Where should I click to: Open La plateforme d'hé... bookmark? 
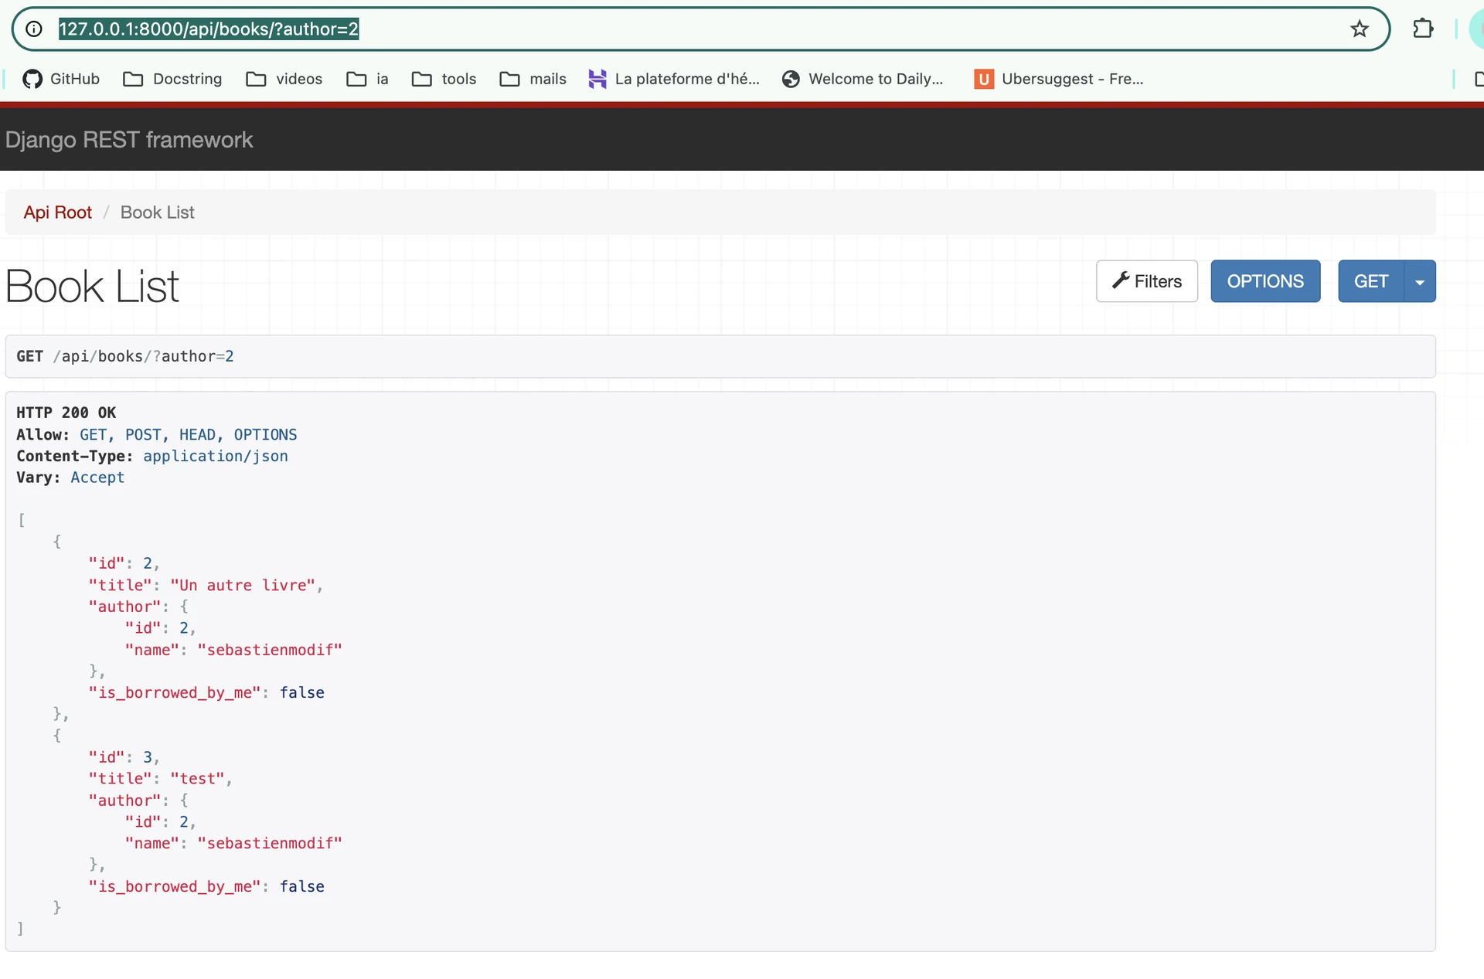point(674,79)
